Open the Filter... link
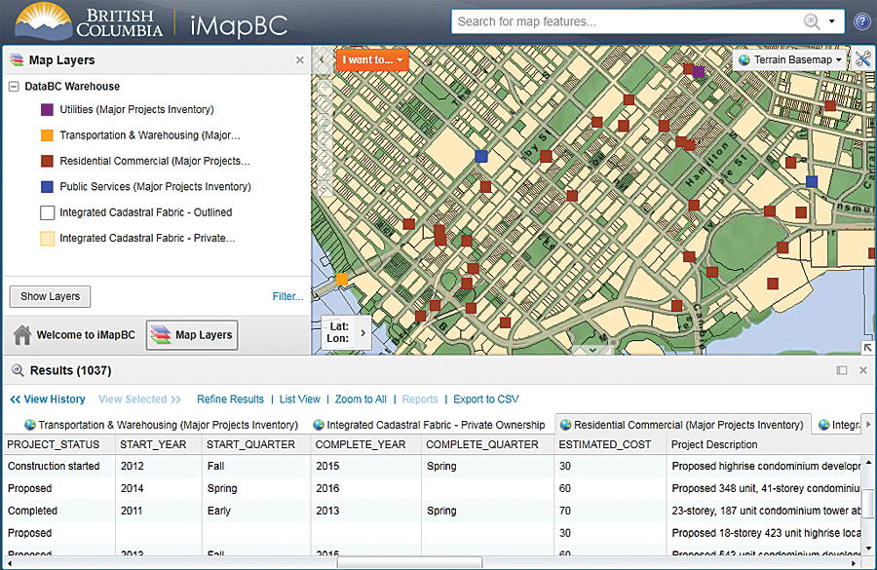 [287, 296]
